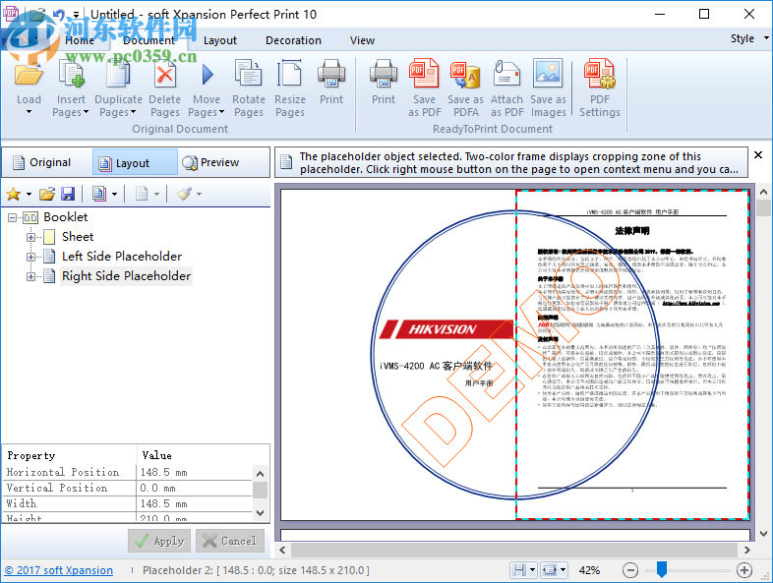Select the Left Side Placeholder item
The image size is (773, 583).
coord(122,257)
